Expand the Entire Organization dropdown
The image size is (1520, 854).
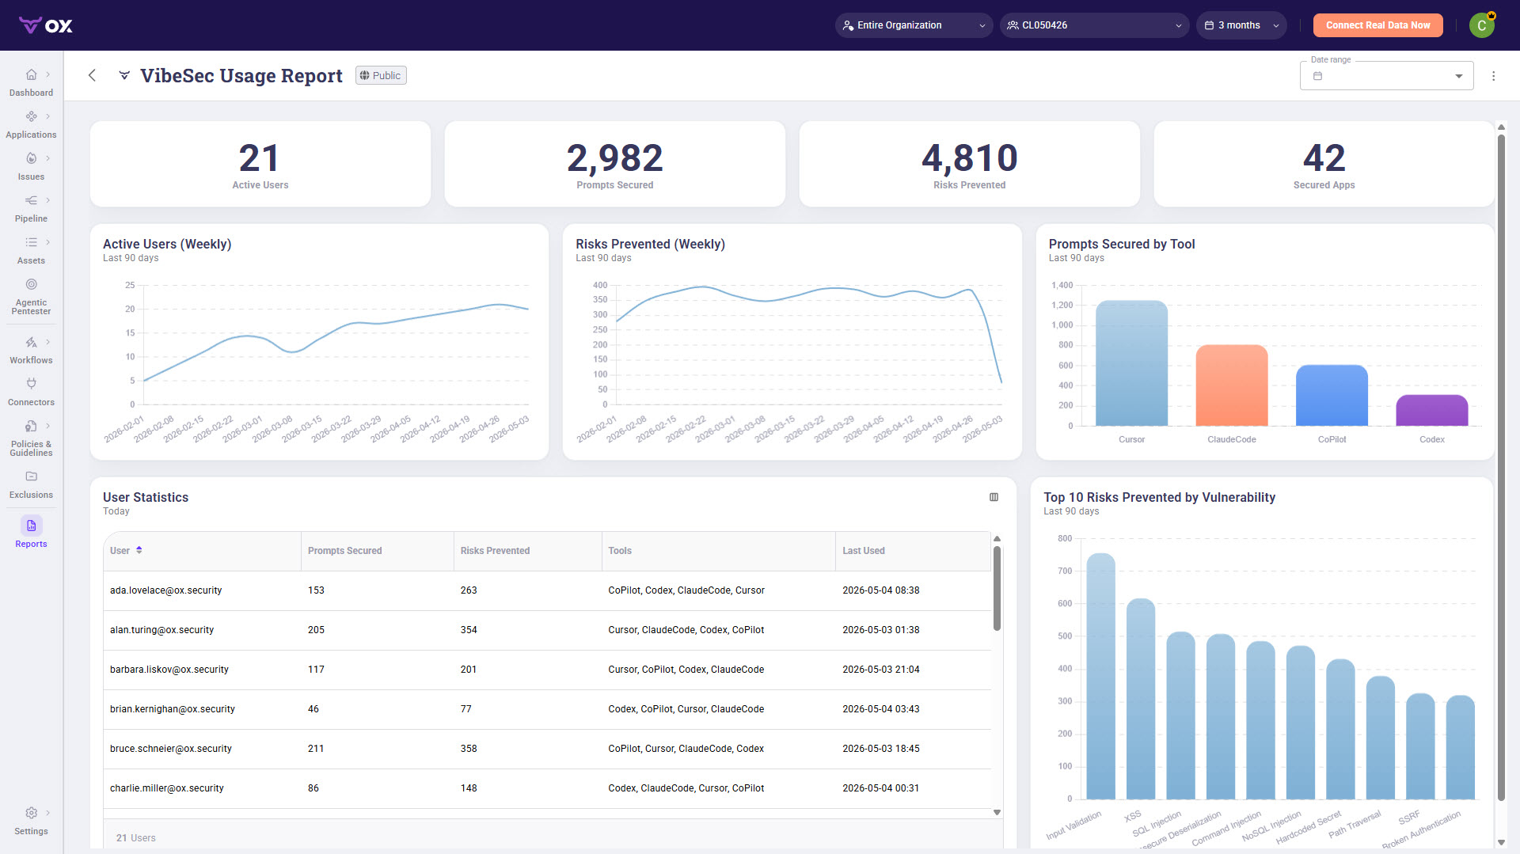click(914, 25)
